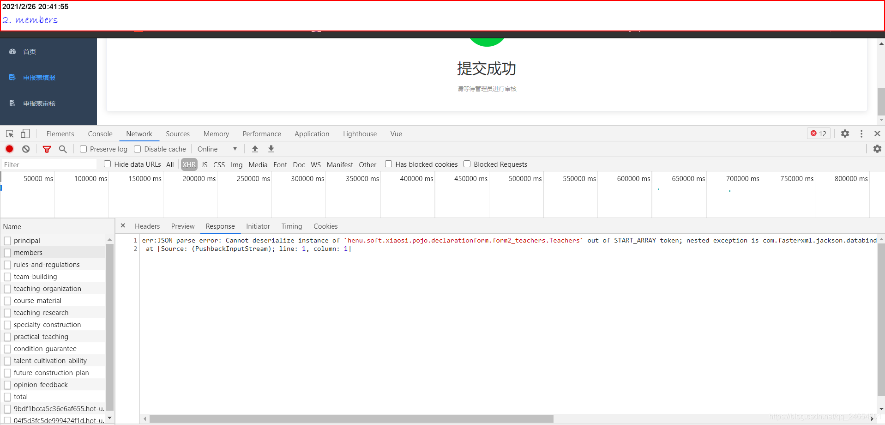Open the Performance tab
This screenshot has width=885, height=425.
[x=262, y=134]
